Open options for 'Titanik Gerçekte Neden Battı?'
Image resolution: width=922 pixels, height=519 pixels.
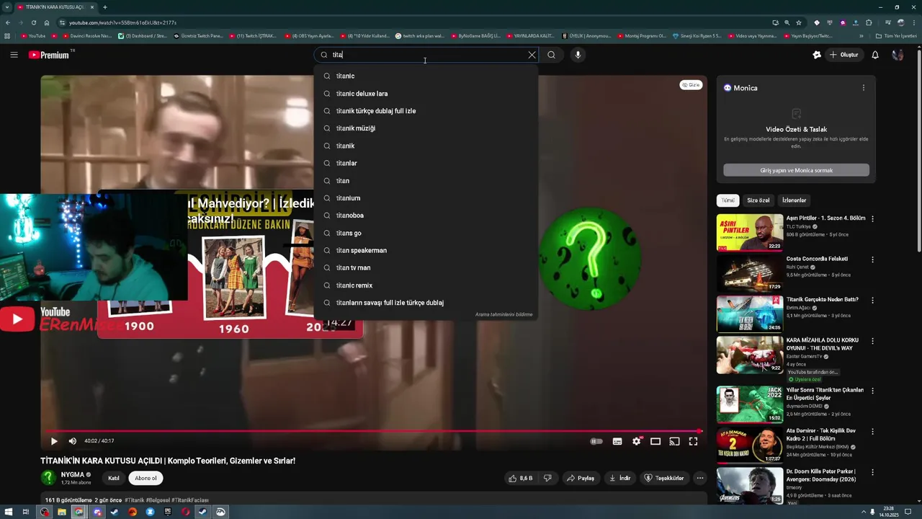(x=872, y=301)
